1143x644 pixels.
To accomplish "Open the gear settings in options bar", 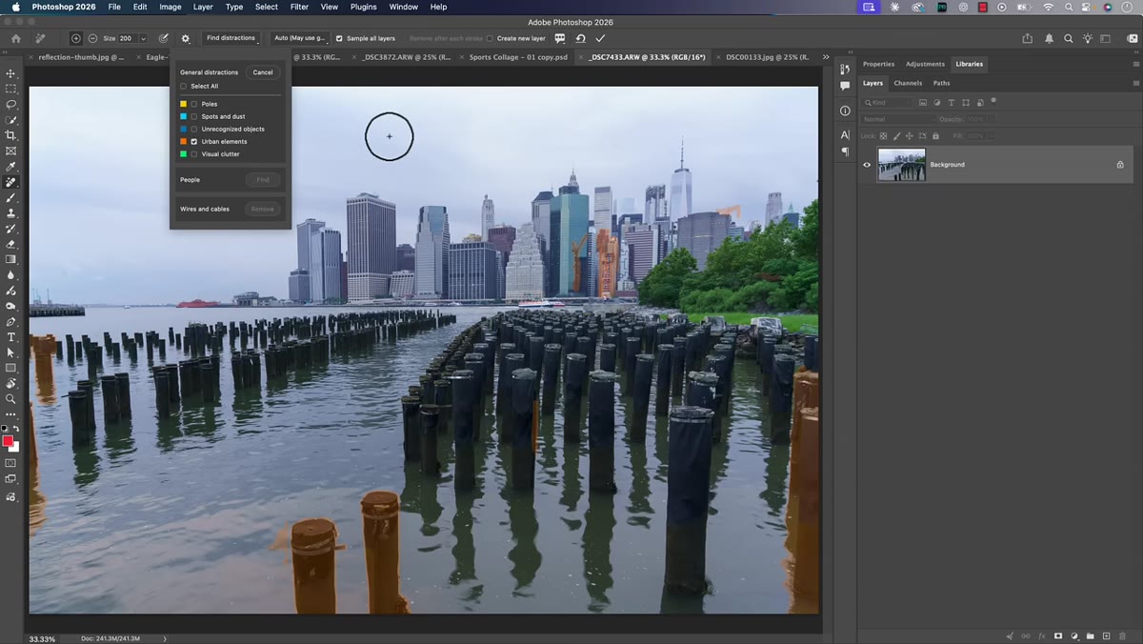I will coord(185,38).
